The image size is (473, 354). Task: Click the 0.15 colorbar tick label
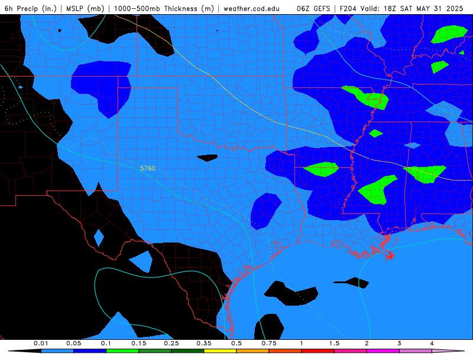(139, 343)
